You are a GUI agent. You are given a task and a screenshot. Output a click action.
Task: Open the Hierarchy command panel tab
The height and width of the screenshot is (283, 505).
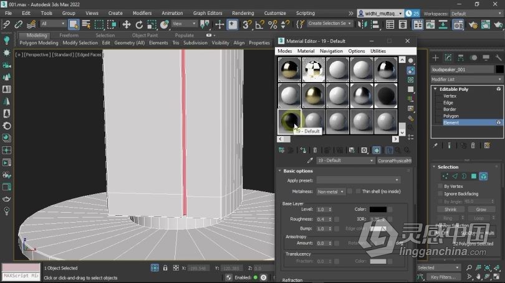(461, 58)
